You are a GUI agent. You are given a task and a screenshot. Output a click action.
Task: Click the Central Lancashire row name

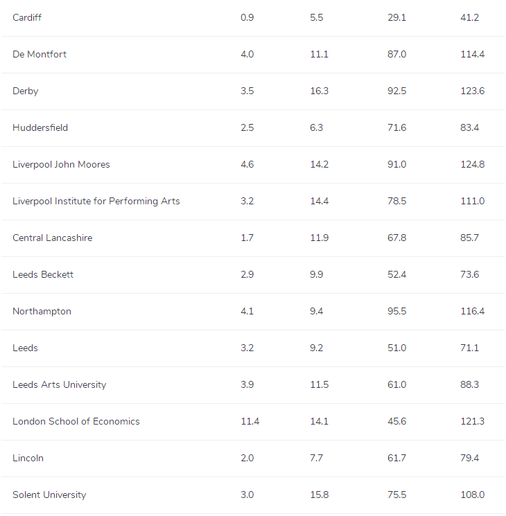52,238
